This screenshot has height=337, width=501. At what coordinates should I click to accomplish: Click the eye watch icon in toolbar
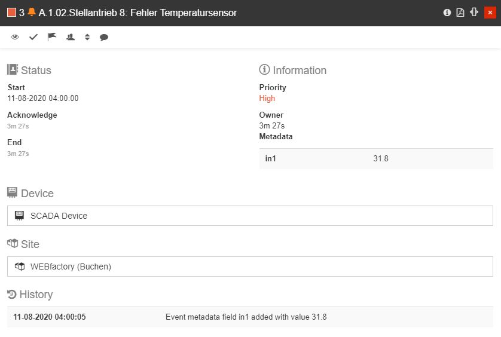(x=15, y=37)
